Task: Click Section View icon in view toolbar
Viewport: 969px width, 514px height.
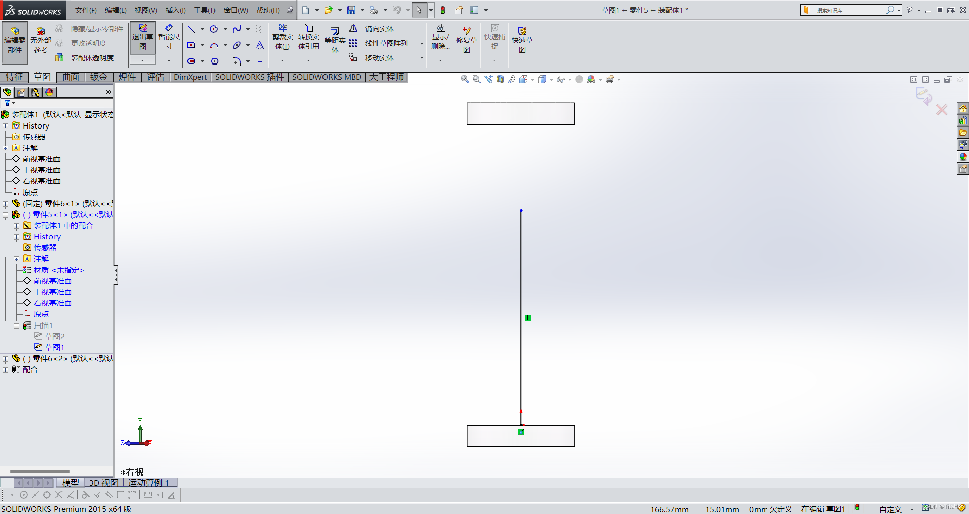Action: pyautogui.click(x=500, y=79)
